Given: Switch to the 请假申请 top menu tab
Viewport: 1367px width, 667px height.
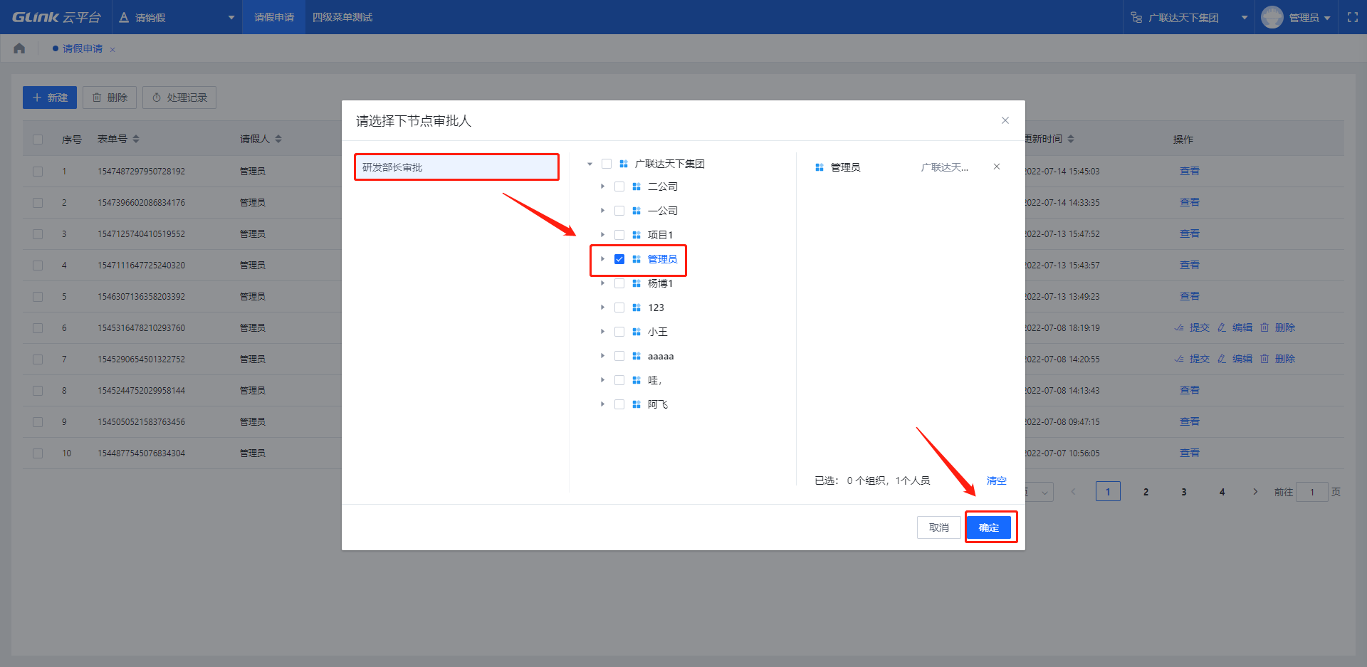Looking at the screenshot, I should pyautogui.click(x=274, y=17).
